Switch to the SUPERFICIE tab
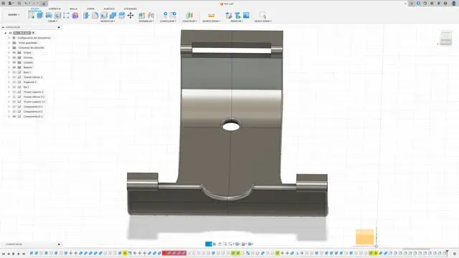Image resolution: width=459 pixels, height=258 pixels. coord(55,9)
